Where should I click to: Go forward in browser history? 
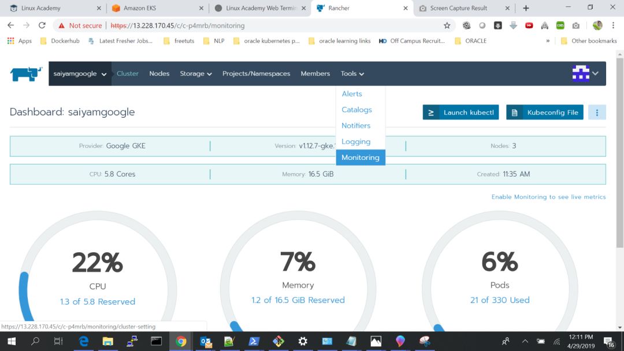coord(26,25)
